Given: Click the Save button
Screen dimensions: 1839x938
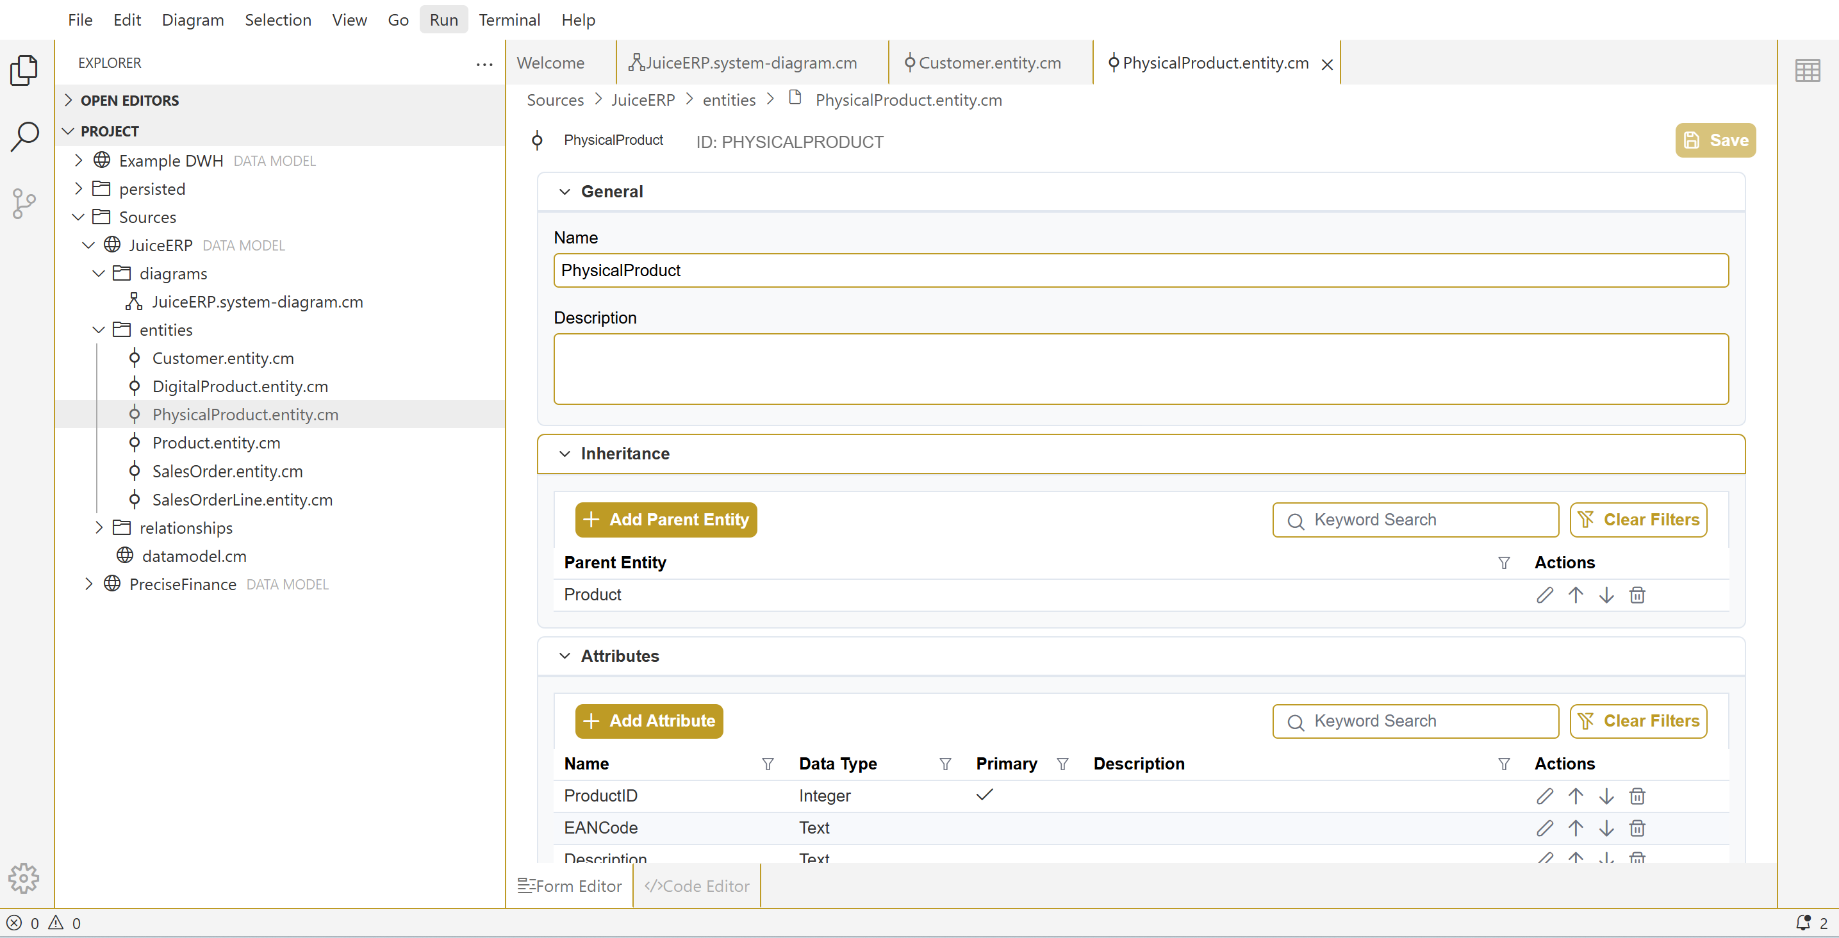Looking at the screenshot, I should tap(1715, 140).
